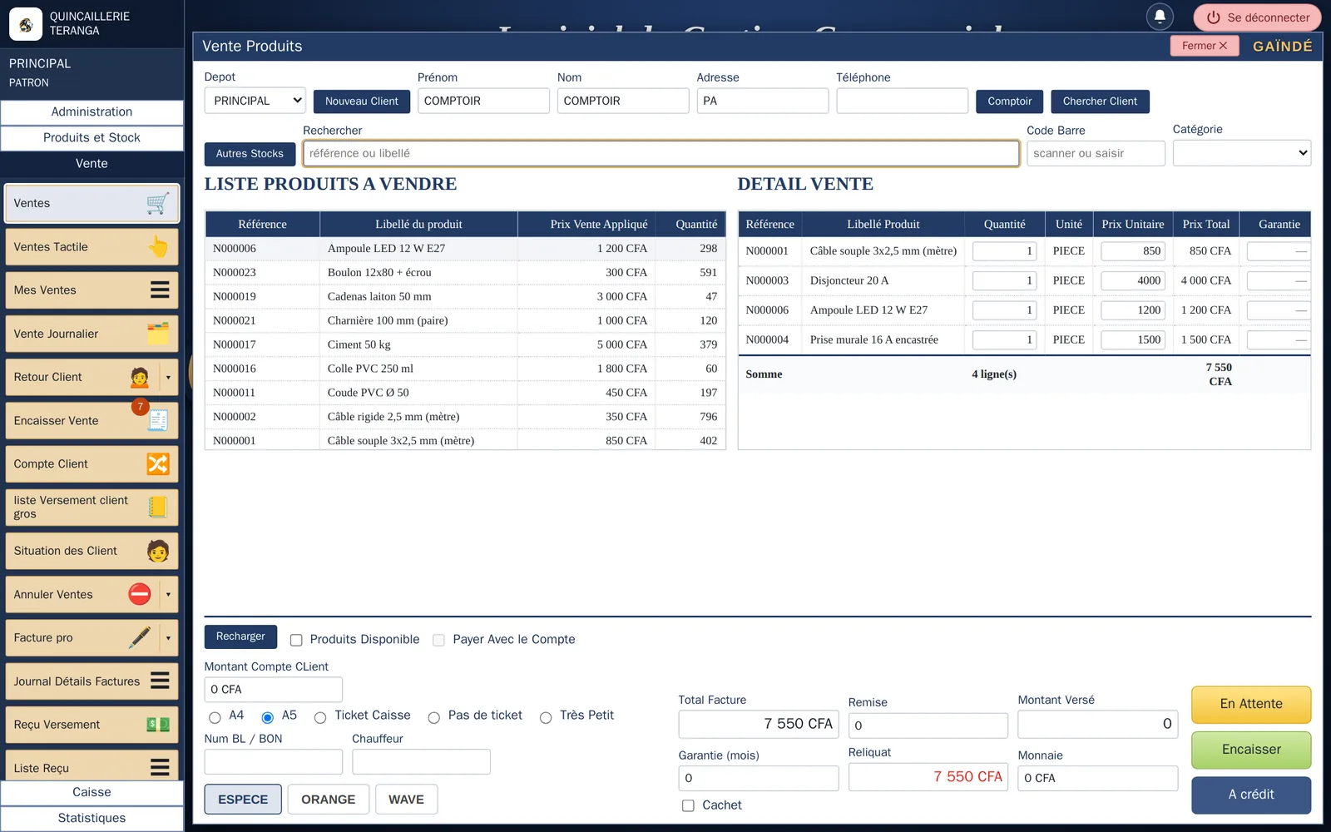The width and height of the screenshot is (1331, 832).
Task: Click the Encaisser Vente receipt icon
Action: [x=157, y=421]
